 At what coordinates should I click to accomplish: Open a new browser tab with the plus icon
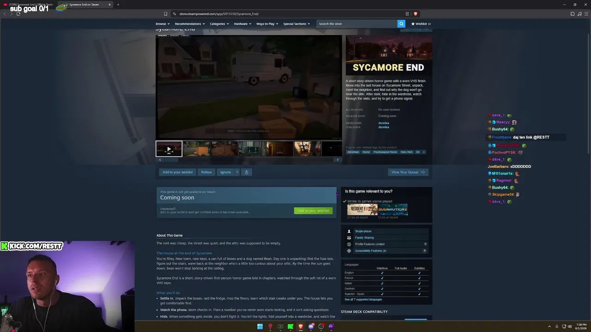[x=118, y=5]
